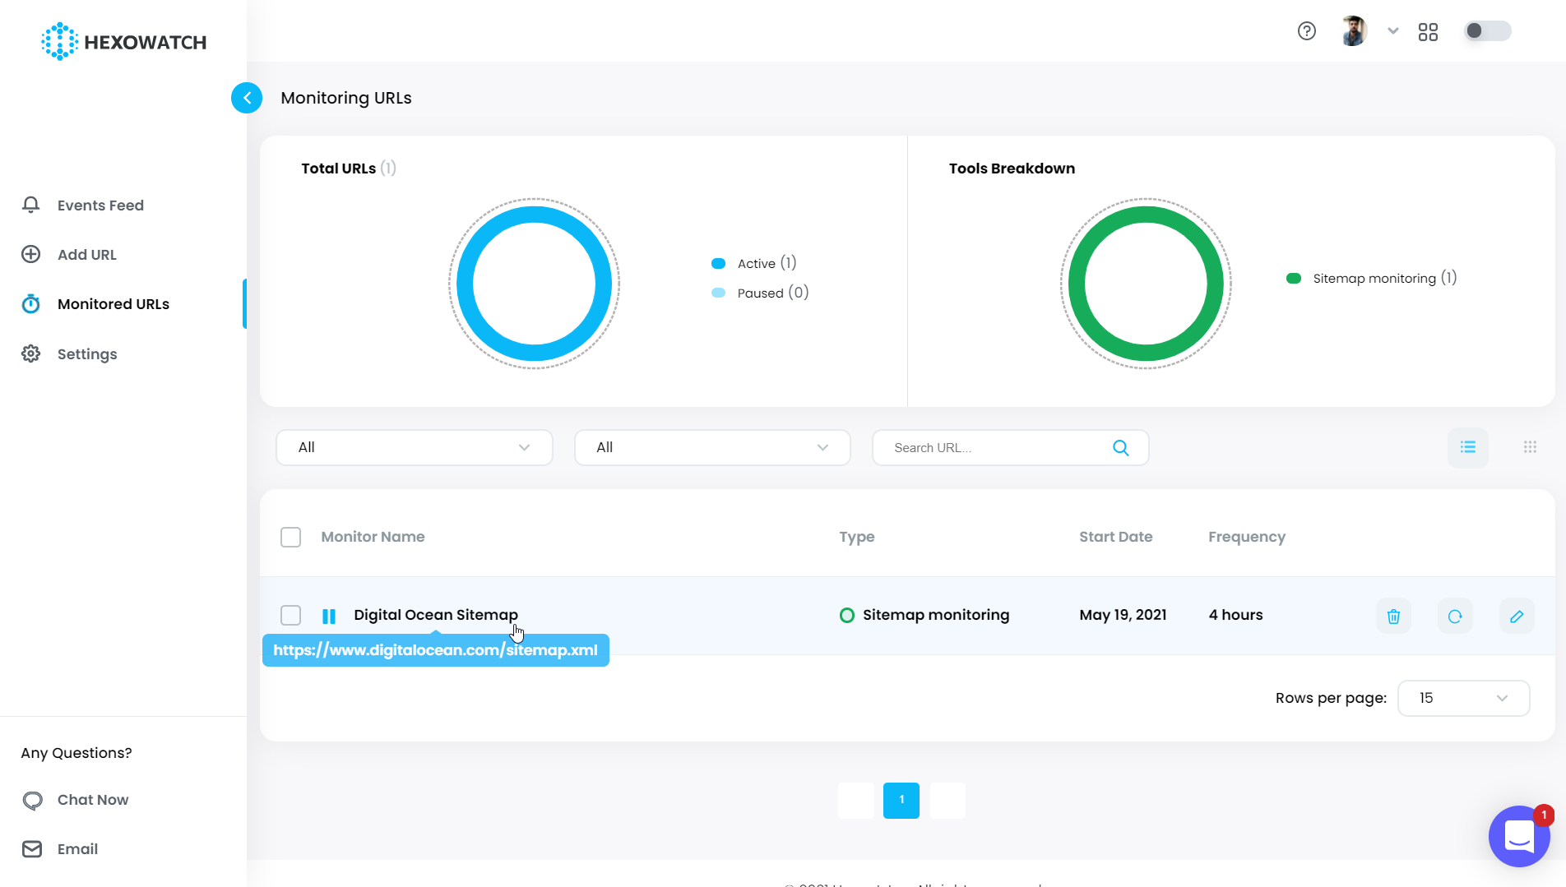Click the search magnifier icon
1566x887 pixels.
pyautogui.click(x=1121, y=447)
